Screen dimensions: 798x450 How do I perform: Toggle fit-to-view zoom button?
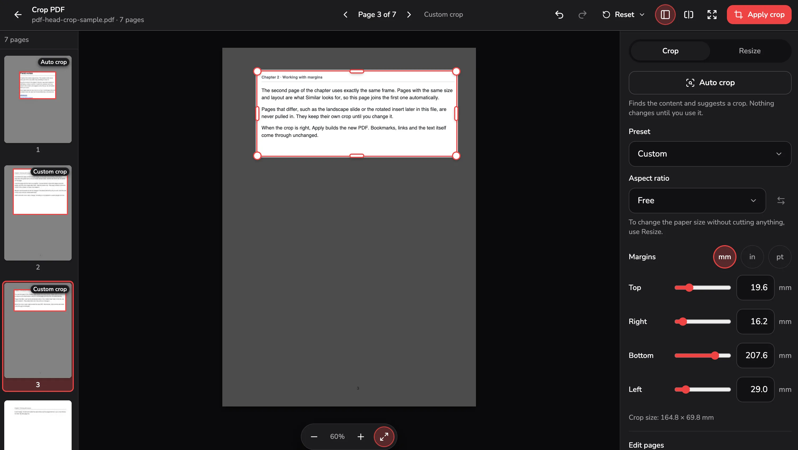pos(384,437)
